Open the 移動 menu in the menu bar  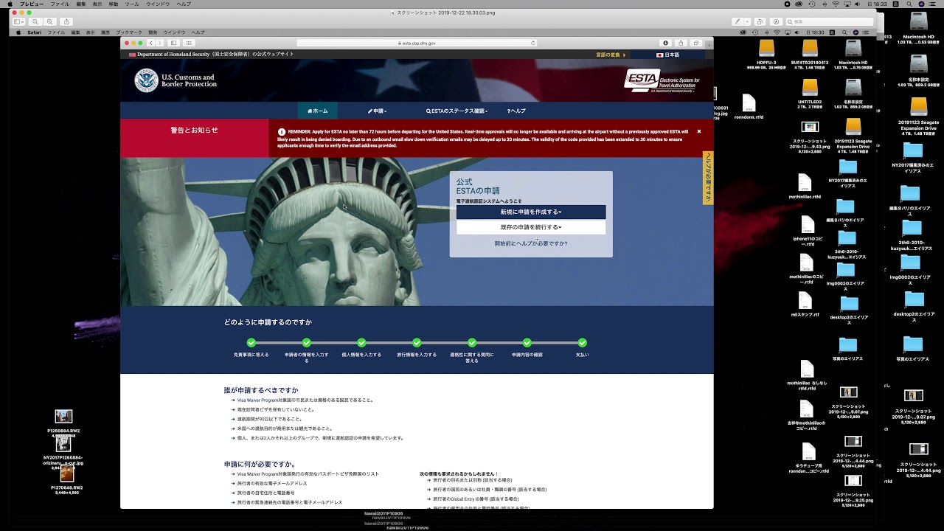[113, 4]
